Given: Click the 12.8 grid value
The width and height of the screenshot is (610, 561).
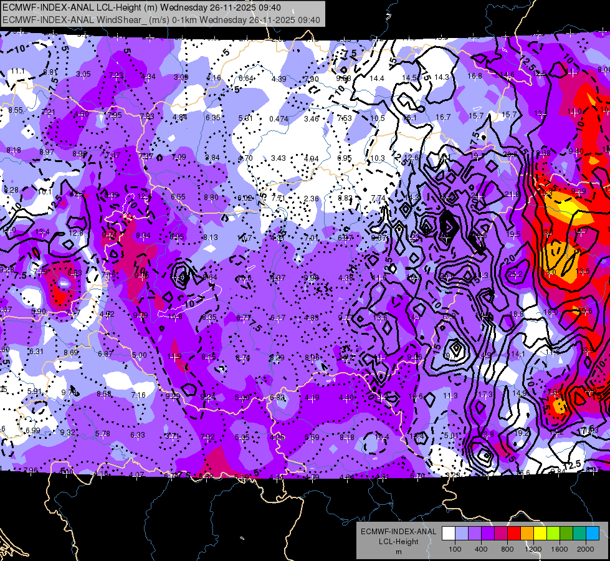Looking at the screenshot, I should click(76, 233).
